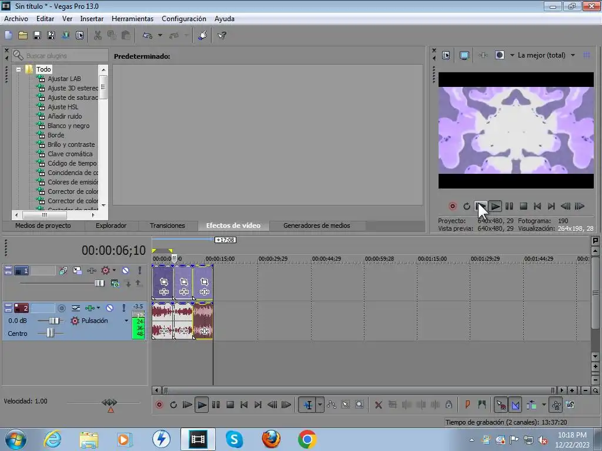Click the Undo arrow icon

point(148,35)
